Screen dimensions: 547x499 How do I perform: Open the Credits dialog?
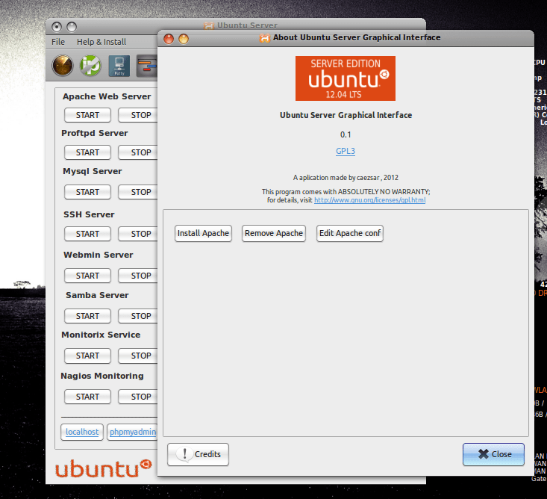(x=199, y=454)
